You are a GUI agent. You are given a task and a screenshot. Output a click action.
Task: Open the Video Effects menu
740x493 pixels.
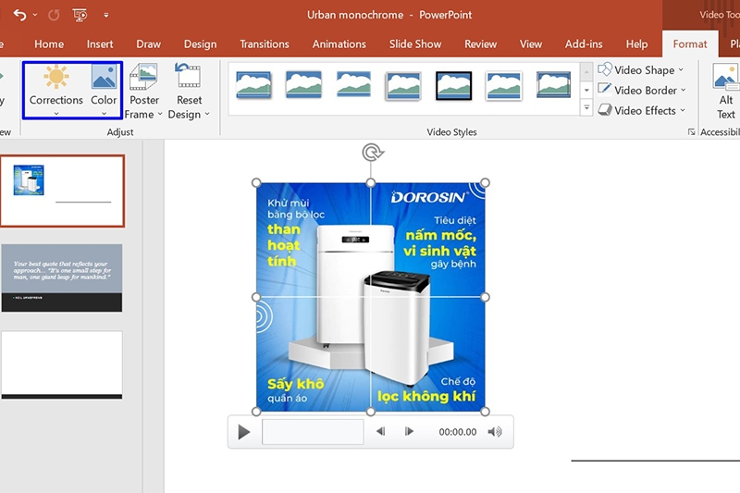click(x=641, y=110)
